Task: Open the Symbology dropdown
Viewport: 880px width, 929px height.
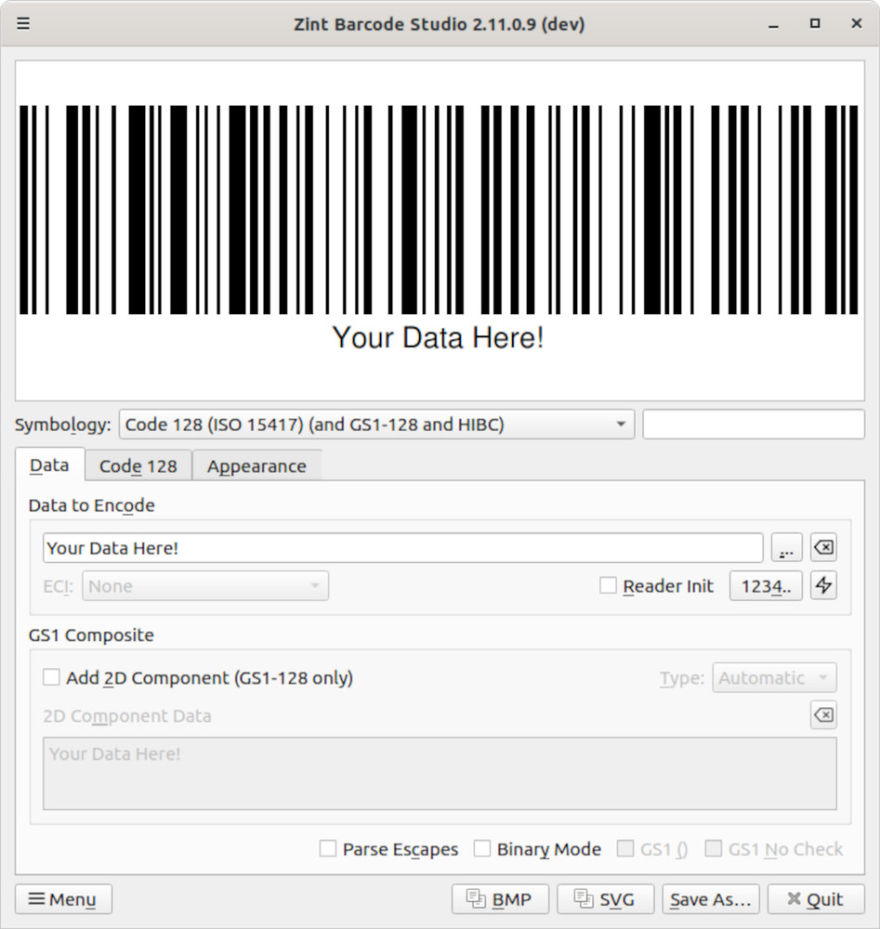Action: pyautogui.click(x=375, y=424)
